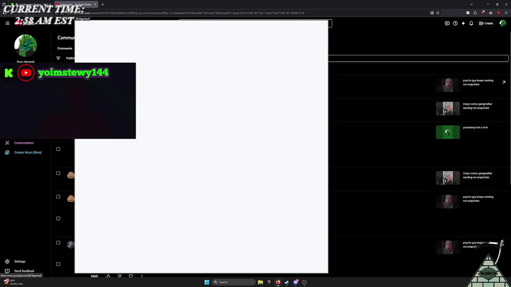Click the Reply button under the comment

94,276
